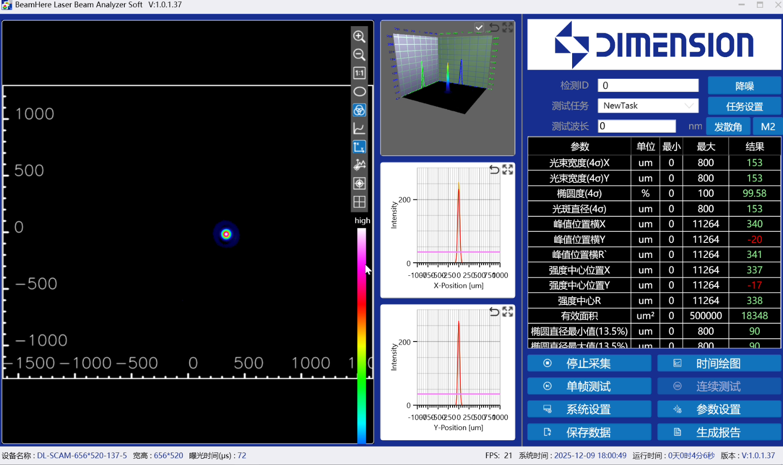Click the zoom out magnifier icon
Viewport: 783px width, 465px height.
(359, 55)
